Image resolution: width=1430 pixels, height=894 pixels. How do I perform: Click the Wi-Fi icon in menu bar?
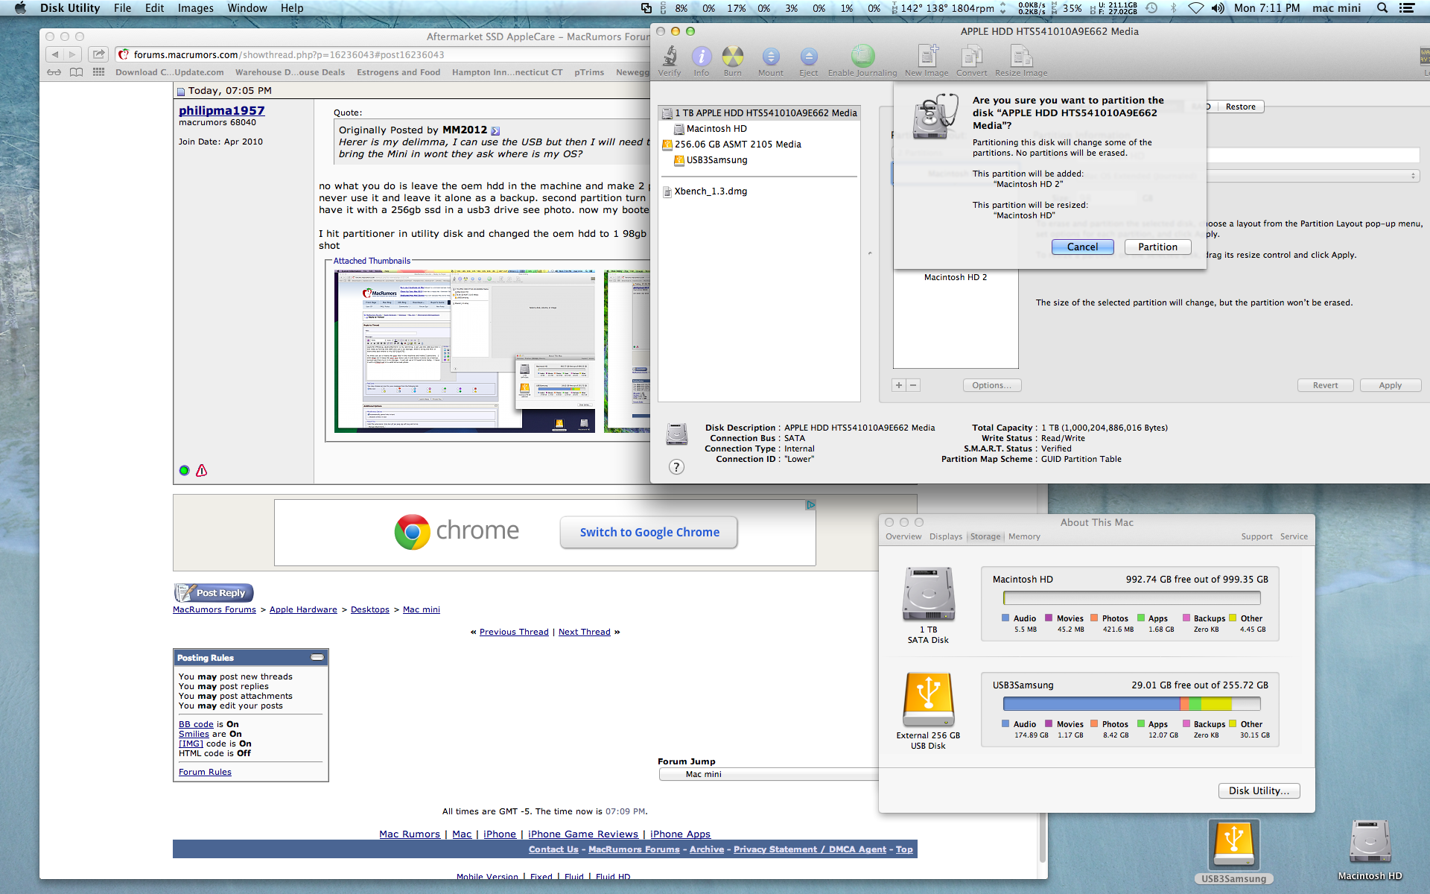click(1195, 8)
